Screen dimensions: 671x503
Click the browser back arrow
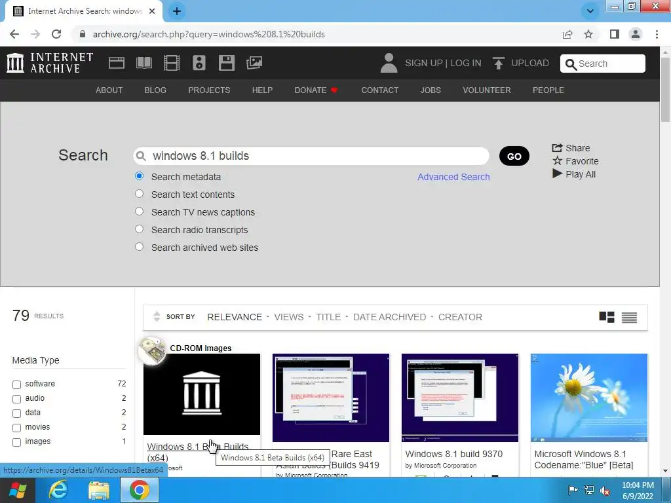pyautogui.click(x=14, y=34)
